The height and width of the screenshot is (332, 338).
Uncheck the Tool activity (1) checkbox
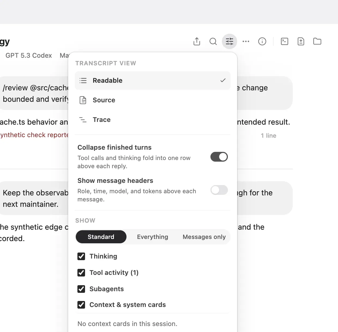(x=81, y=273)
